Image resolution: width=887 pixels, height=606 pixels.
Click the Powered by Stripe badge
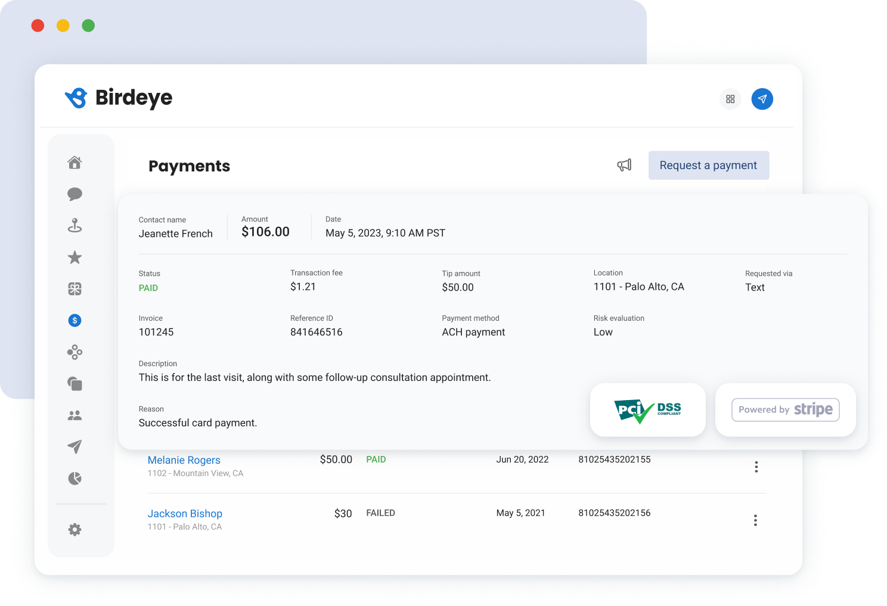[785, 410]
